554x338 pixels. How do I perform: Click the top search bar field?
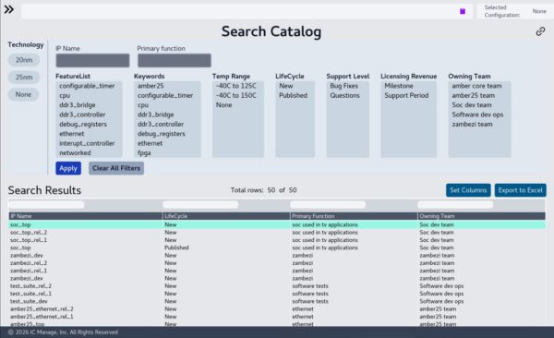coord(247,11)
